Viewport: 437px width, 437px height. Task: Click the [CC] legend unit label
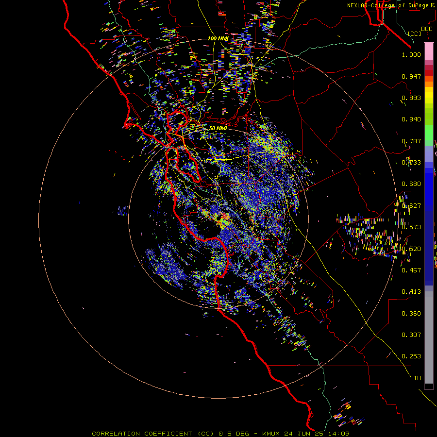pyautogui.click(x=415, y=34)
